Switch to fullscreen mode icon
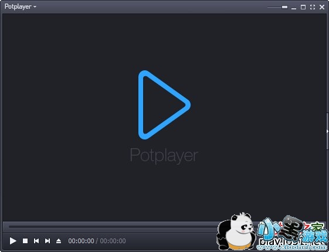This screenshot has height=252, width=329. coord(313,7)
